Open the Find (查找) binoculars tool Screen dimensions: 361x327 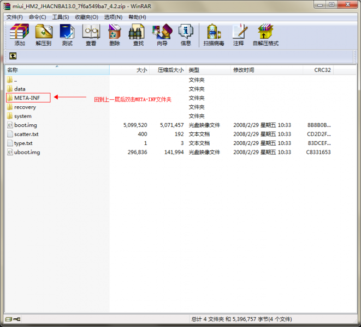pos(138,35)
